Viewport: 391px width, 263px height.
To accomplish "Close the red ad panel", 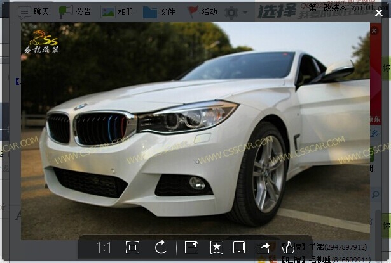I will pos(374,31).
